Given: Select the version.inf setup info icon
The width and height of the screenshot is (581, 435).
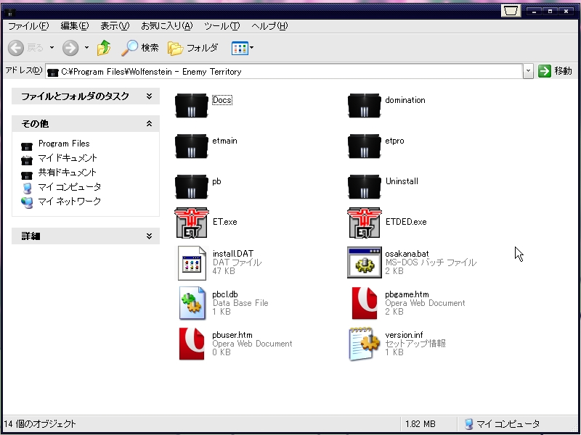Looking at the screenshot, I should click(365, 344).
